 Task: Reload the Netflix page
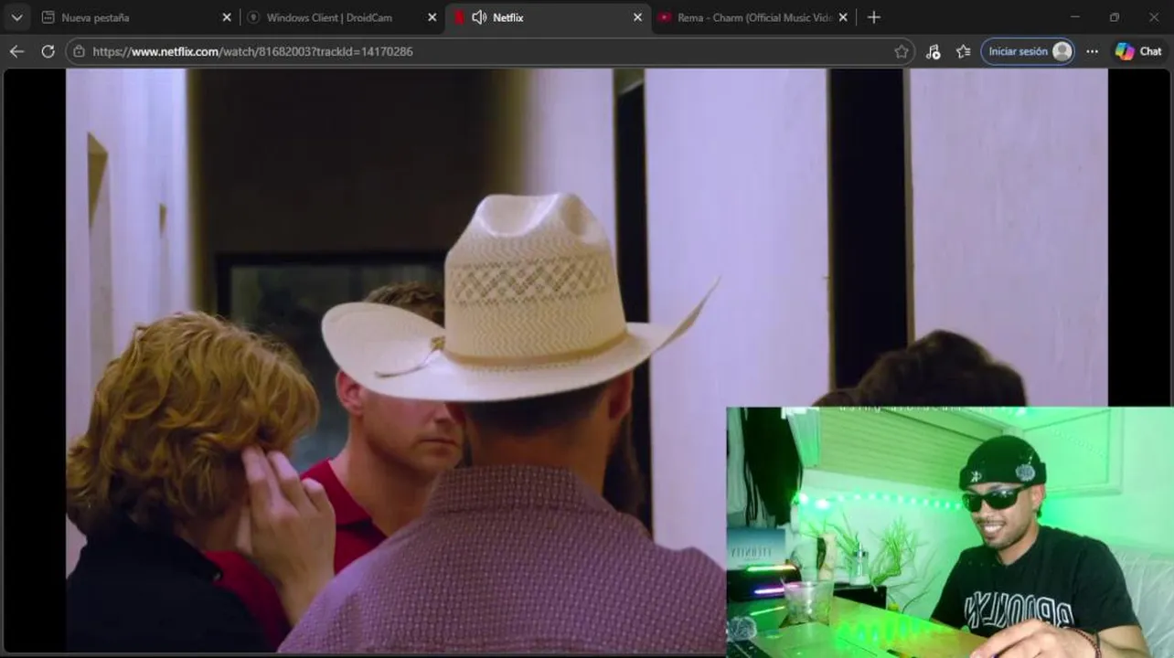tap(48, 51)
